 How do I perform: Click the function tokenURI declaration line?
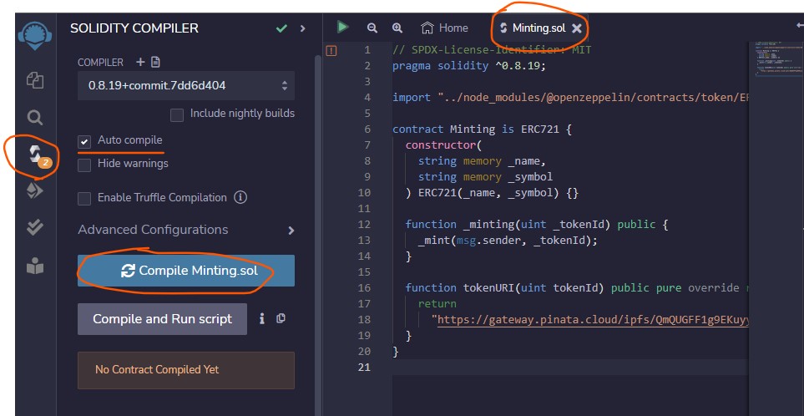point(577,287)
